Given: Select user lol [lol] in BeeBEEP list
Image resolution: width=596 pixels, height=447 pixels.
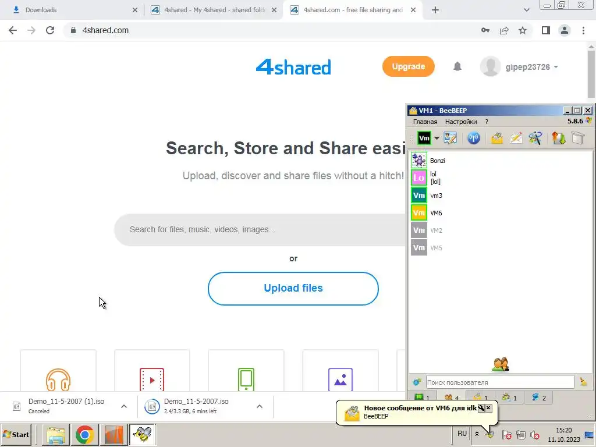Looking at the screenshot, I should coord(501,178).
